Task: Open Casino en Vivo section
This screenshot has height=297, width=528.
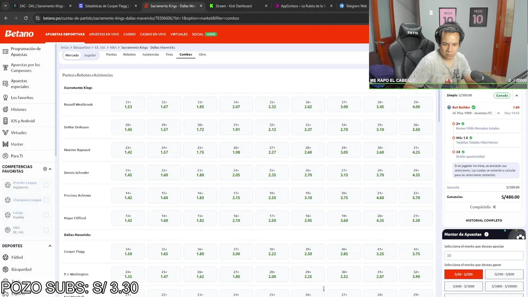Action: coord(153,34)
